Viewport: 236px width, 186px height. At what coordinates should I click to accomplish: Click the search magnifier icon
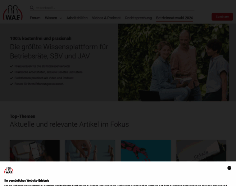32,7
